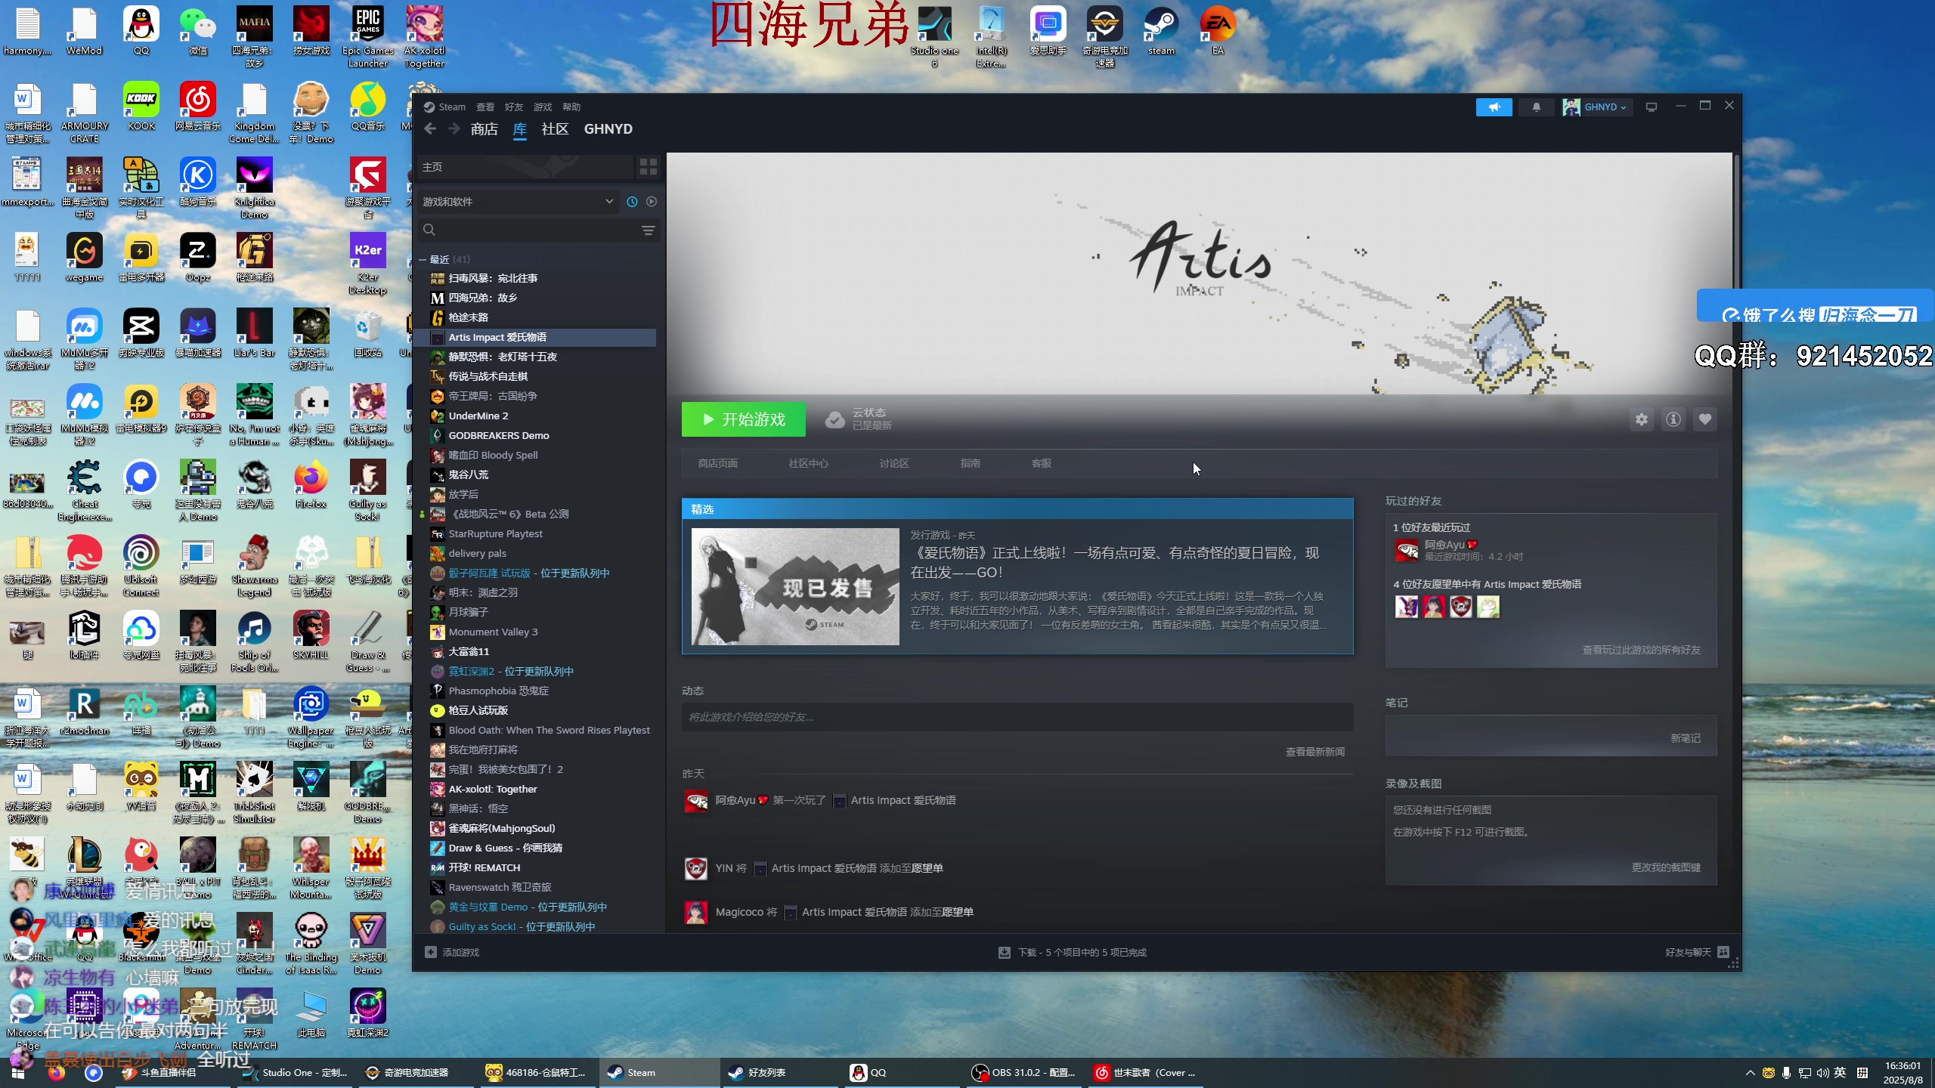Open the GHNYD profile tab
This screenshot has height=1088, width=1935.
tap(608, 129)
